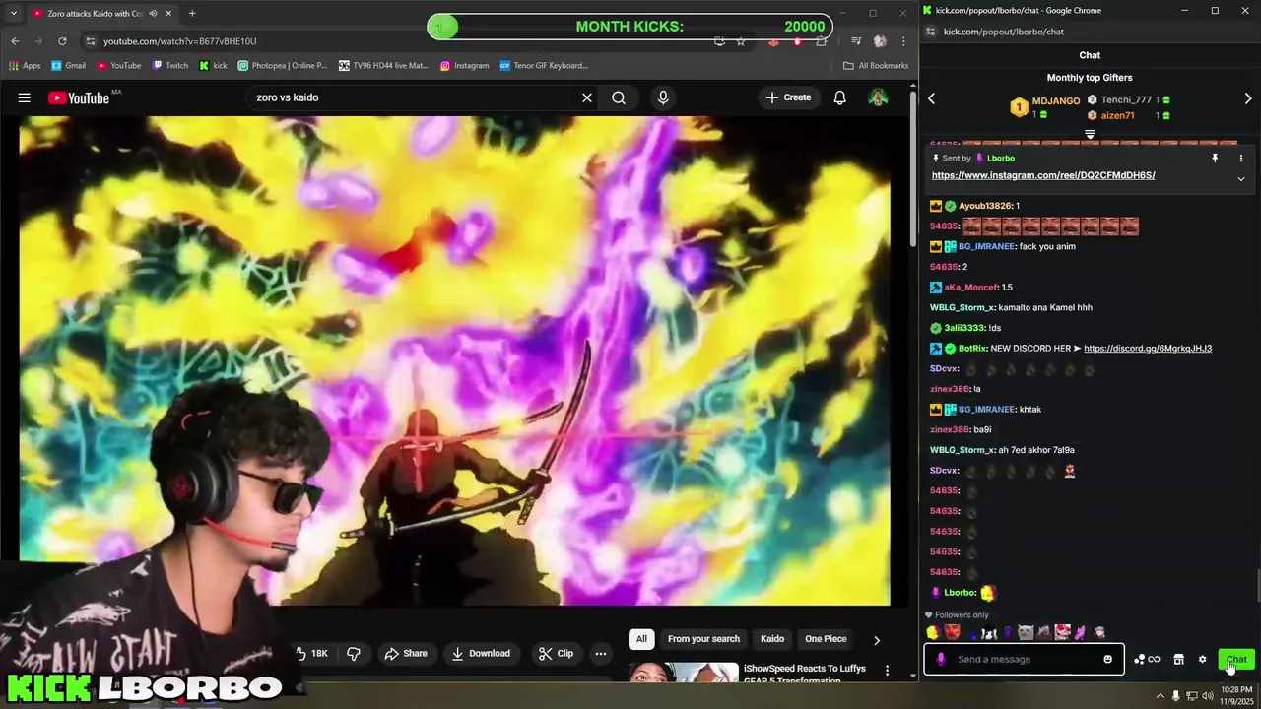Open options menu for iShowSpeed video
Image resolution: width=1261 pixels, height=709 pixels.
(887, 671)
